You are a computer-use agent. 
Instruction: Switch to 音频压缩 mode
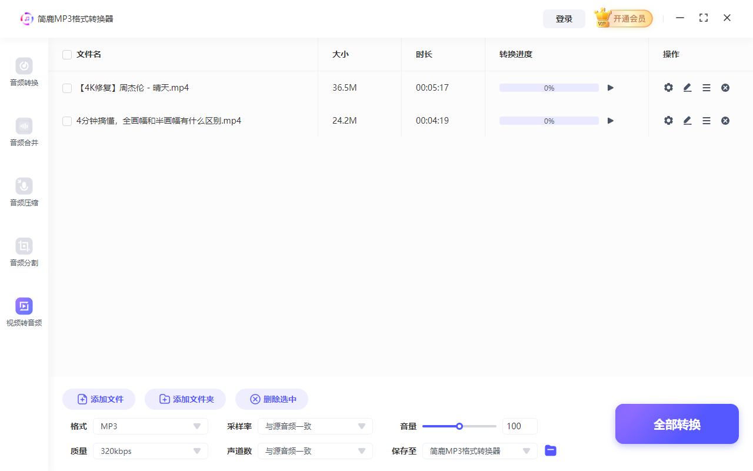24,192
